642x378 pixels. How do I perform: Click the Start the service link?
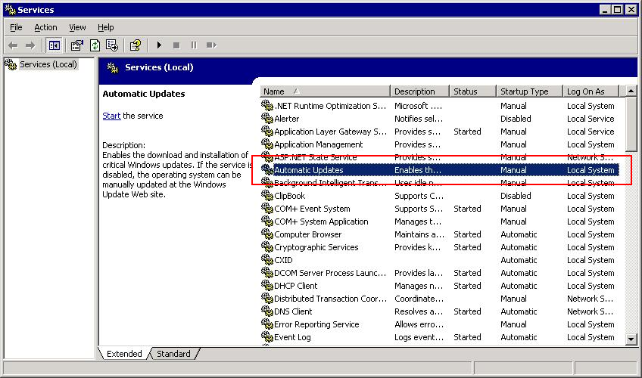[x=111, y=116]
